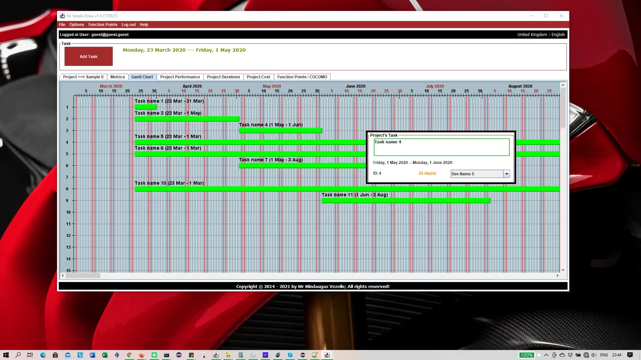Screen dimensions: 641x360
Task: Click the M. Vezelis Draw title bar icon
Action: tap(62, 16)
